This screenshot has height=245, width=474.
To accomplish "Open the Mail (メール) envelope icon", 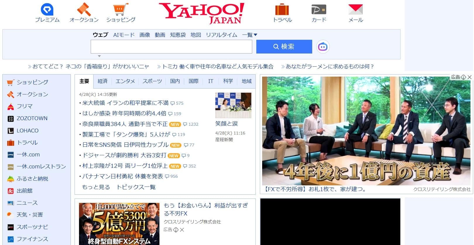I will coord(355,10).
